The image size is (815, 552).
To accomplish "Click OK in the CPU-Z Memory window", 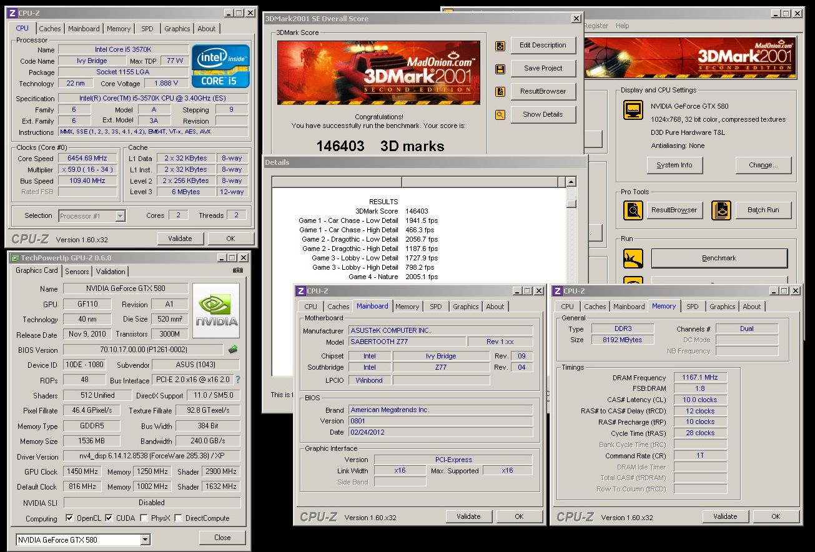I will tap(776, 516).
